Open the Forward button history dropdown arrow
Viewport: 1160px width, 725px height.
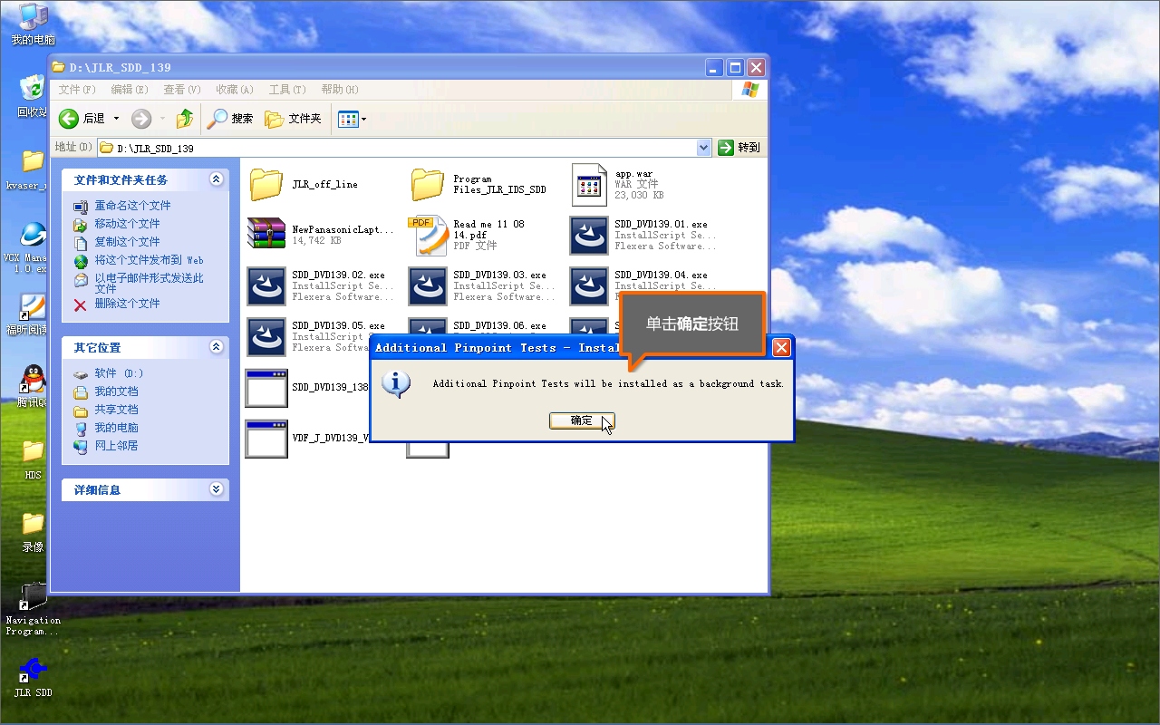[162, 119]
